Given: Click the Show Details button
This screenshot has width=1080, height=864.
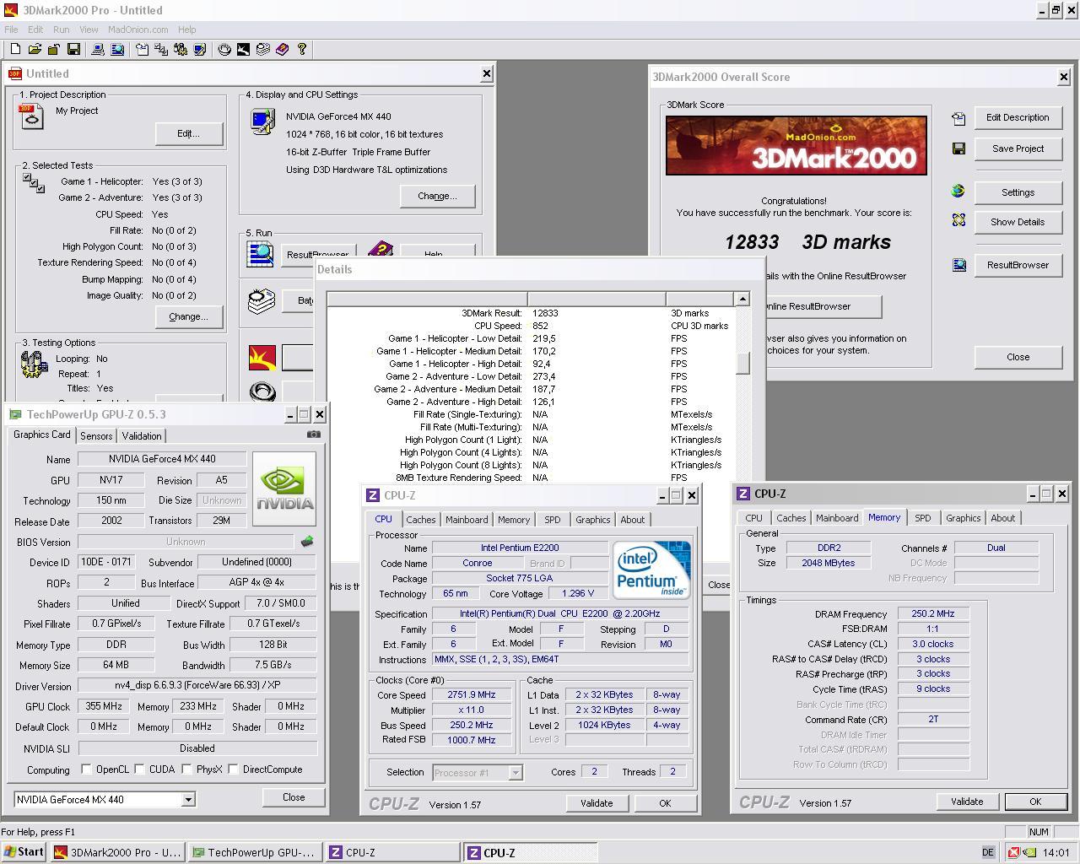Looking at the screenshot, I should (x=1018, y=222).
